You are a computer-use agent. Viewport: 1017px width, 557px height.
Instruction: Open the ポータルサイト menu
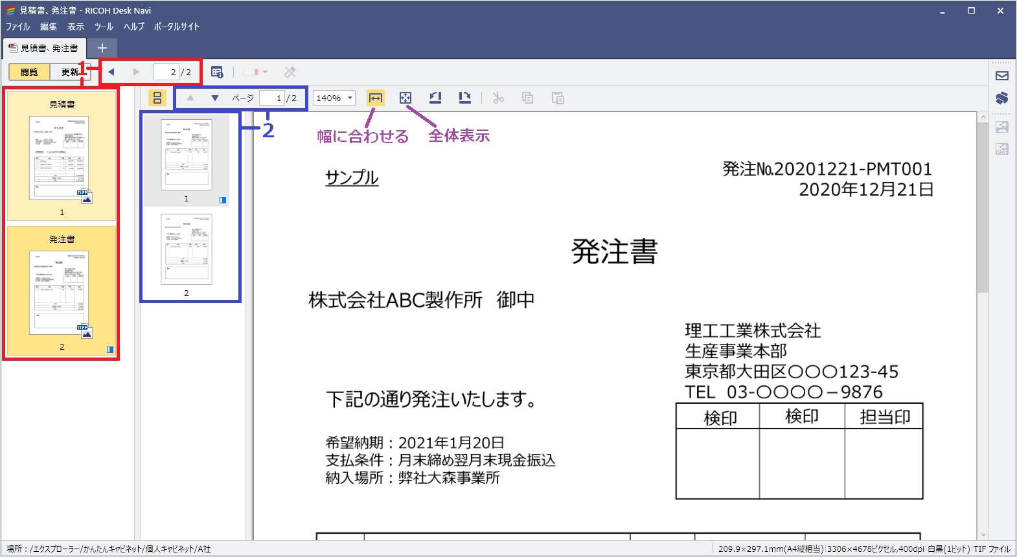[x=177, y=27]
